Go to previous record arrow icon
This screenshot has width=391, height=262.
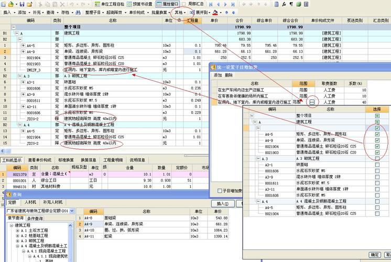click(218, 4)
